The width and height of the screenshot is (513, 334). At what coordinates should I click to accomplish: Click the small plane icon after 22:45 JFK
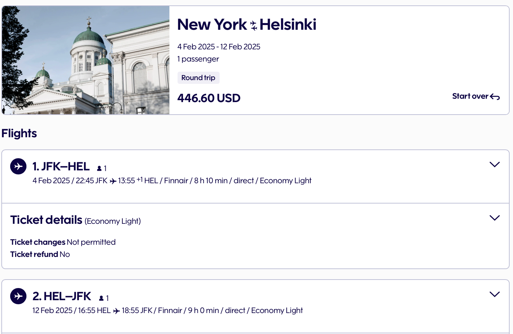tap(113, 182)
